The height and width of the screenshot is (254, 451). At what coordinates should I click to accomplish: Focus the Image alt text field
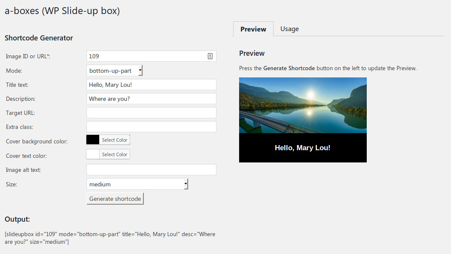(x=151, y=170)
